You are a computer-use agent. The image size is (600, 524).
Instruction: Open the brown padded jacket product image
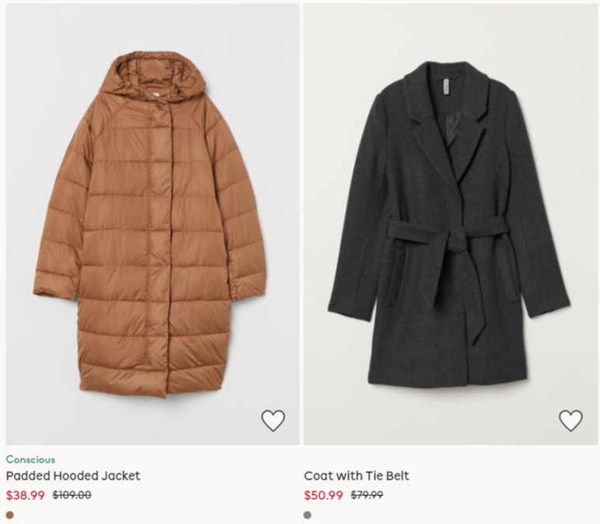tap(152, 225)
